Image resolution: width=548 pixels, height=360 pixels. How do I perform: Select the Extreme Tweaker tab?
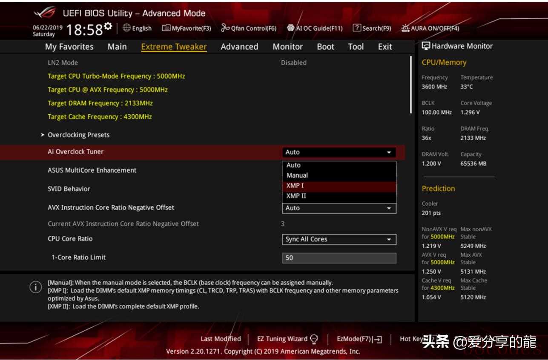(x=174, y=47)
